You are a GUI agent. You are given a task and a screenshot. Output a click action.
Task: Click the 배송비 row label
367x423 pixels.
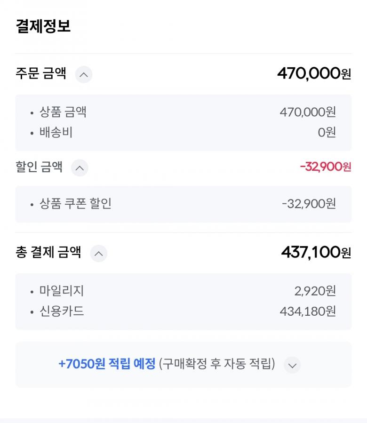[56, 132]
